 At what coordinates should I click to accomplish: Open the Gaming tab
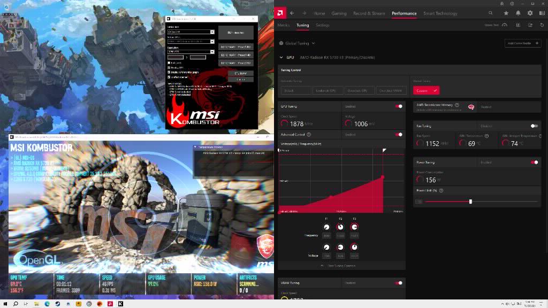coord(339,13)
